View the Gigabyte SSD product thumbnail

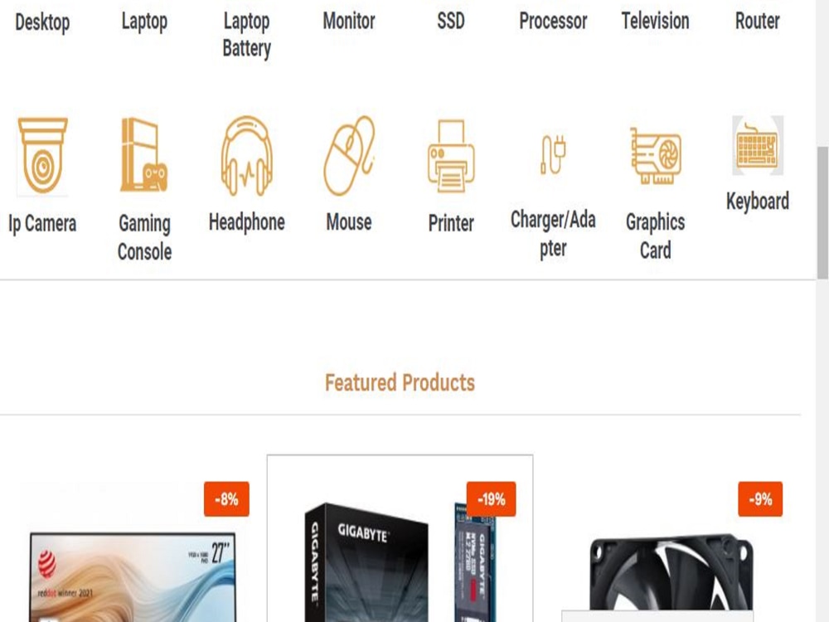pyautogui.click(x=400, y=561)
